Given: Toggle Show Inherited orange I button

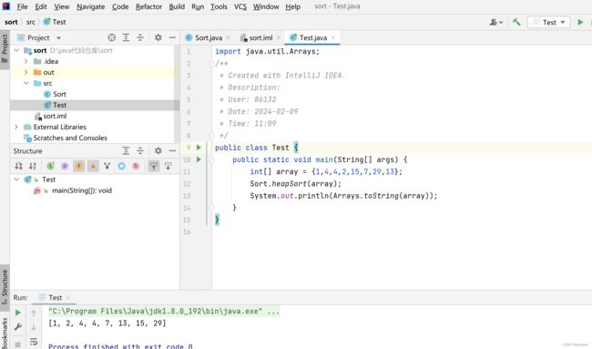Looking at the screenshot, I should tap(79, 166).
